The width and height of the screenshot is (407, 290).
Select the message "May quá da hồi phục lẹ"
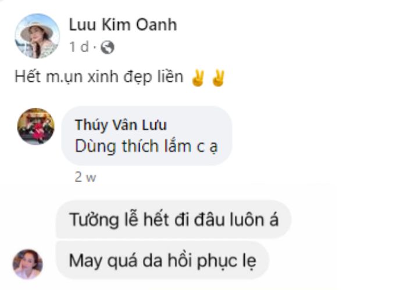click(162, 261)
